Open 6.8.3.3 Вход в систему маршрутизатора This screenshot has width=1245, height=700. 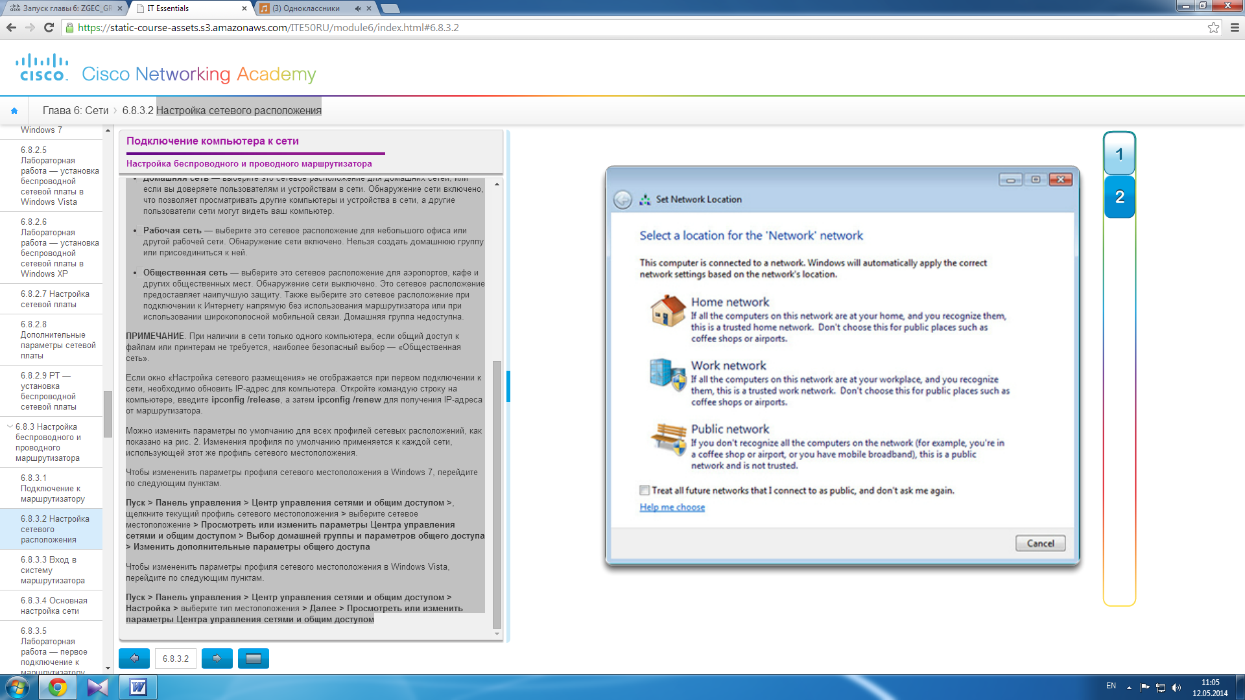tap(53, 570)
